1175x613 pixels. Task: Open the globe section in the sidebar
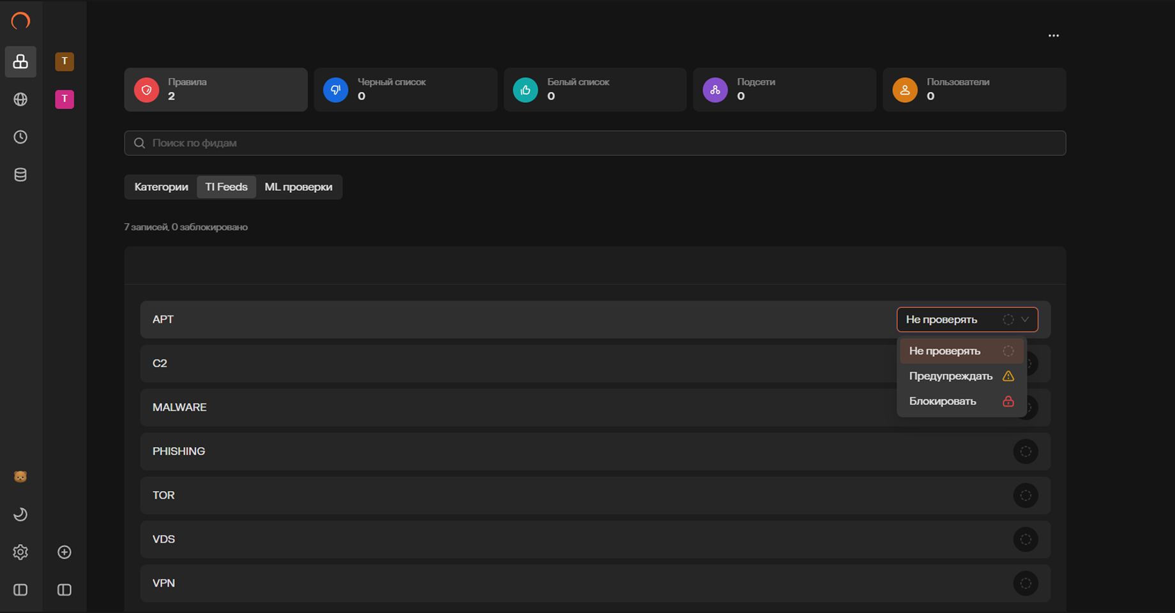pos(20,100)
